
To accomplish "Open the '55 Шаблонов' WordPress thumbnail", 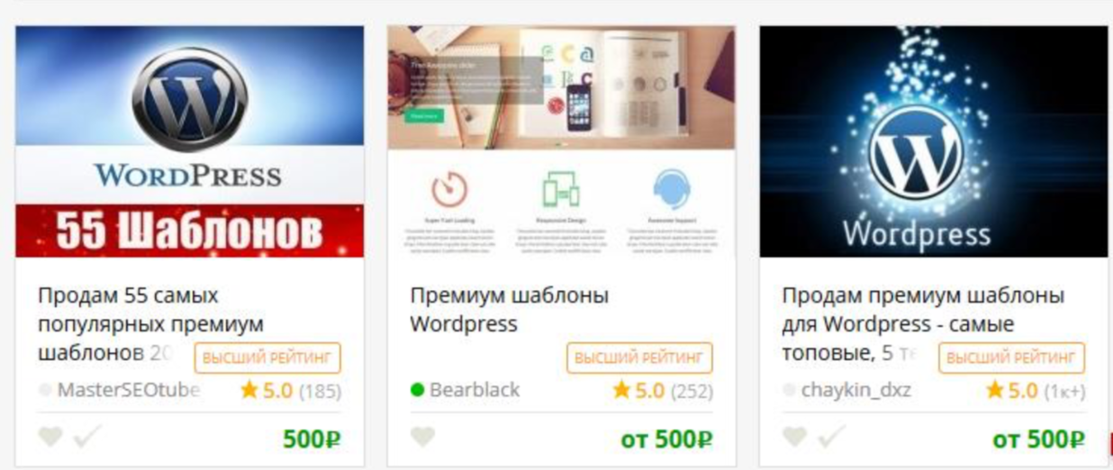I will coord(190,141).
